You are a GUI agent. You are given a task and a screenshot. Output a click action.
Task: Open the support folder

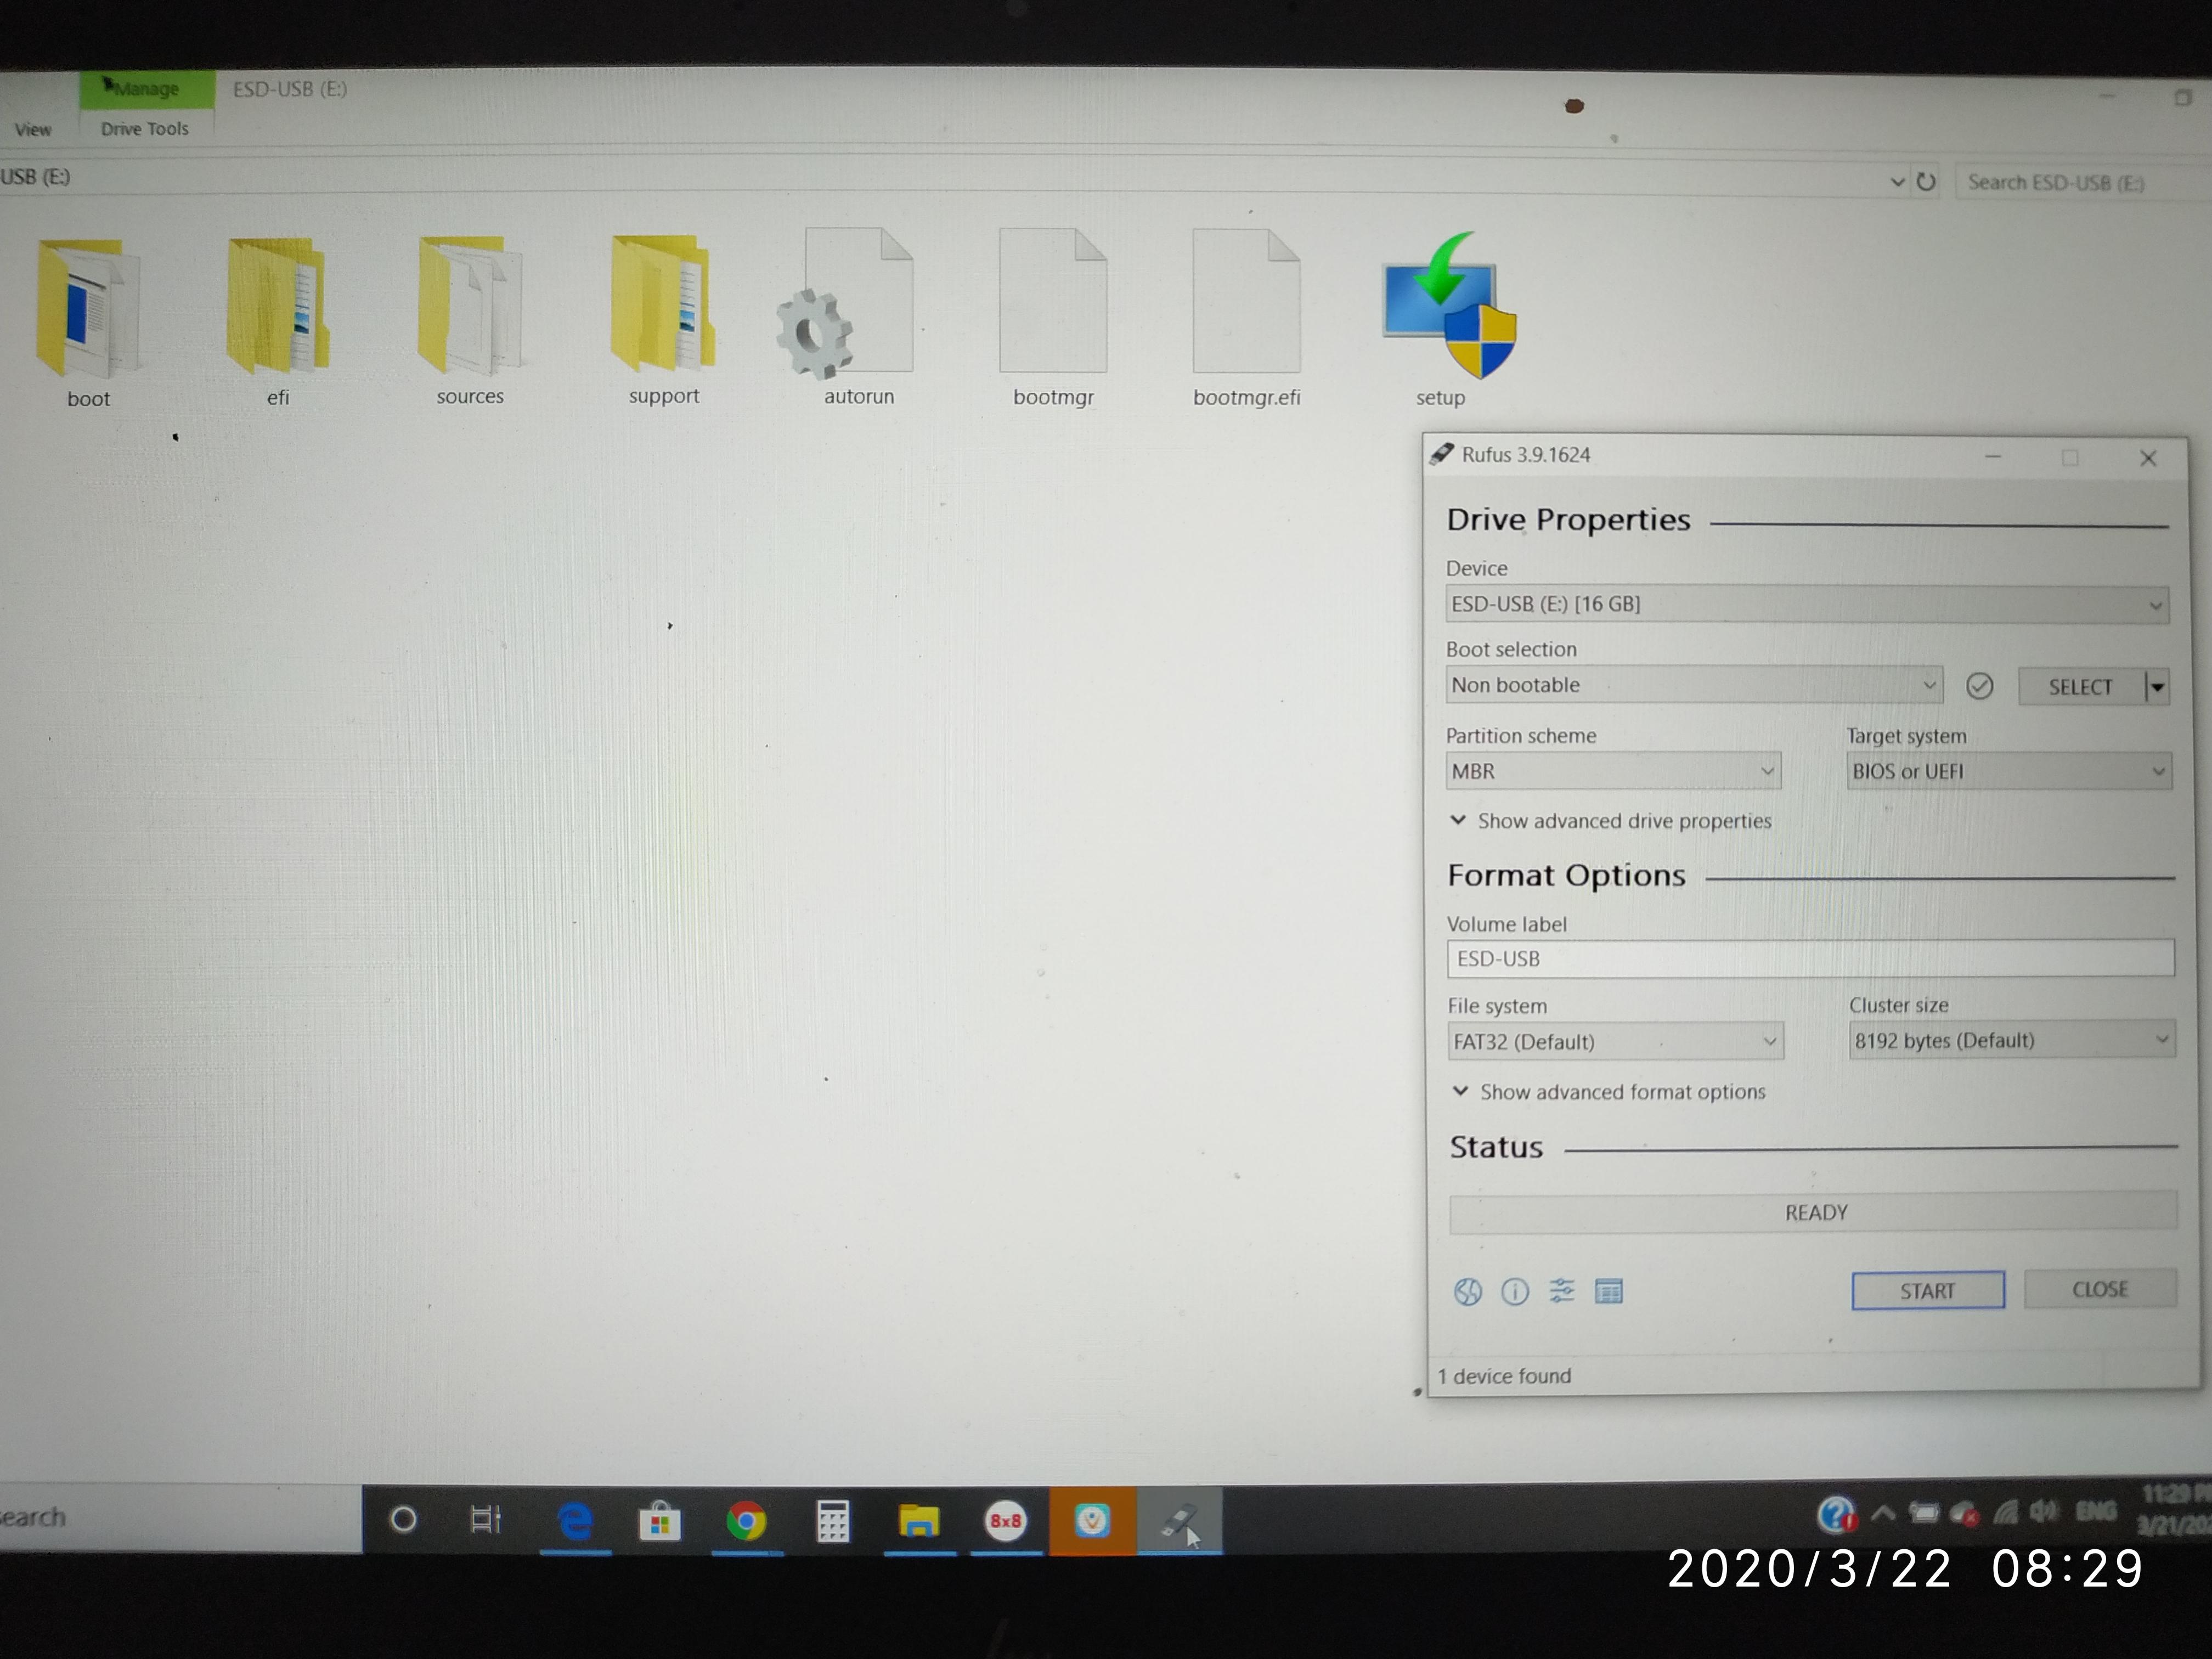click(x=663, y=320)
